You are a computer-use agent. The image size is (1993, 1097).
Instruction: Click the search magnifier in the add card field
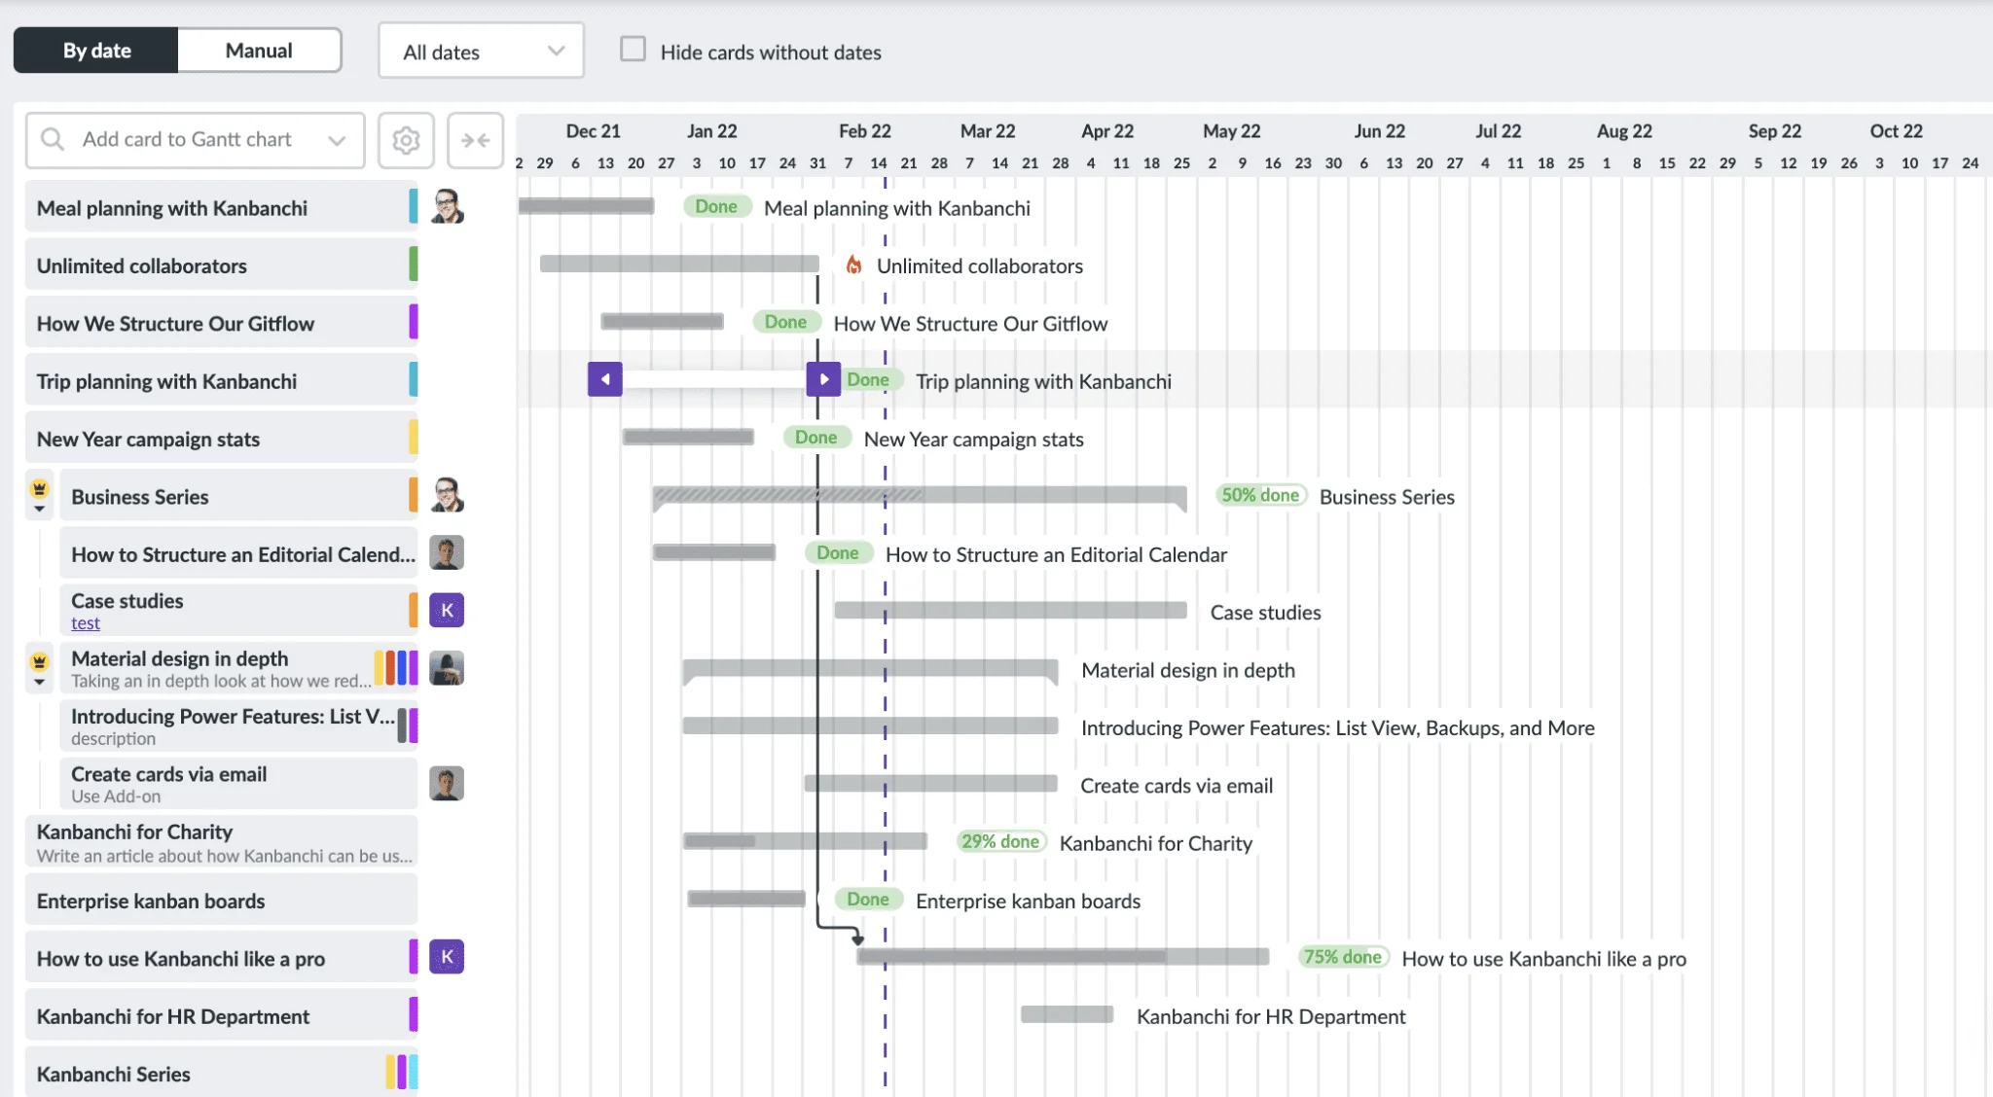(x=53, y=139)
